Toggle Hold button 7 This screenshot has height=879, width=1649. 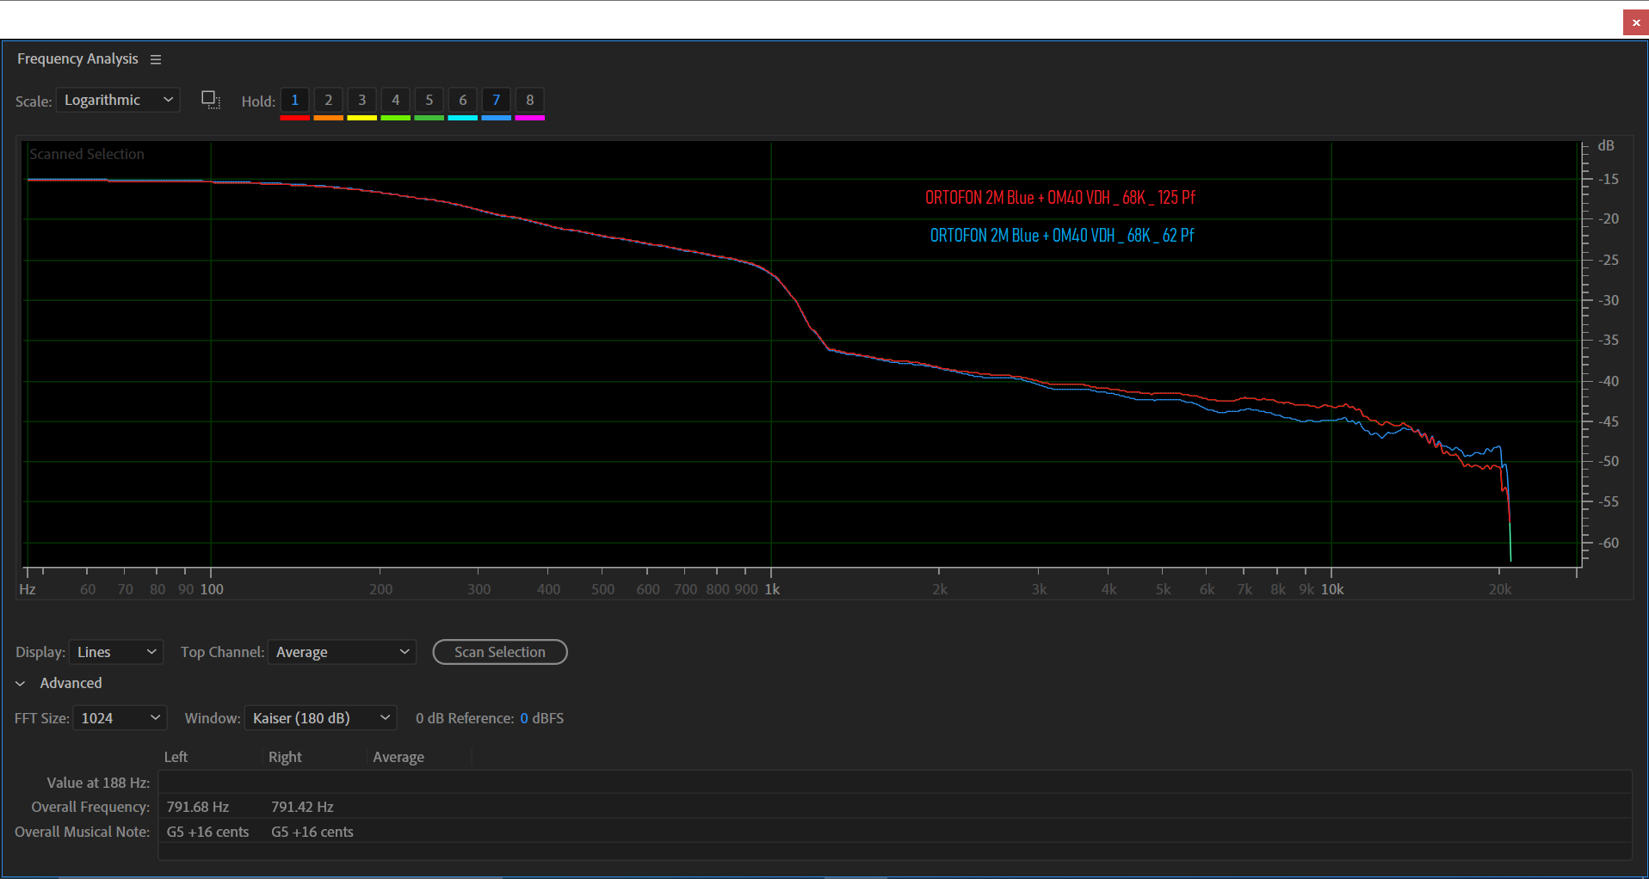496,100
